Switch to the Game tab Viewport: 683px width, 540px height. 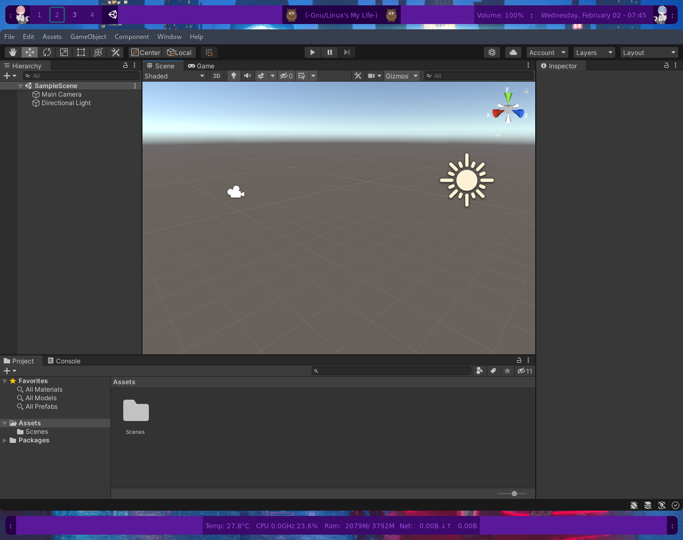201,66
